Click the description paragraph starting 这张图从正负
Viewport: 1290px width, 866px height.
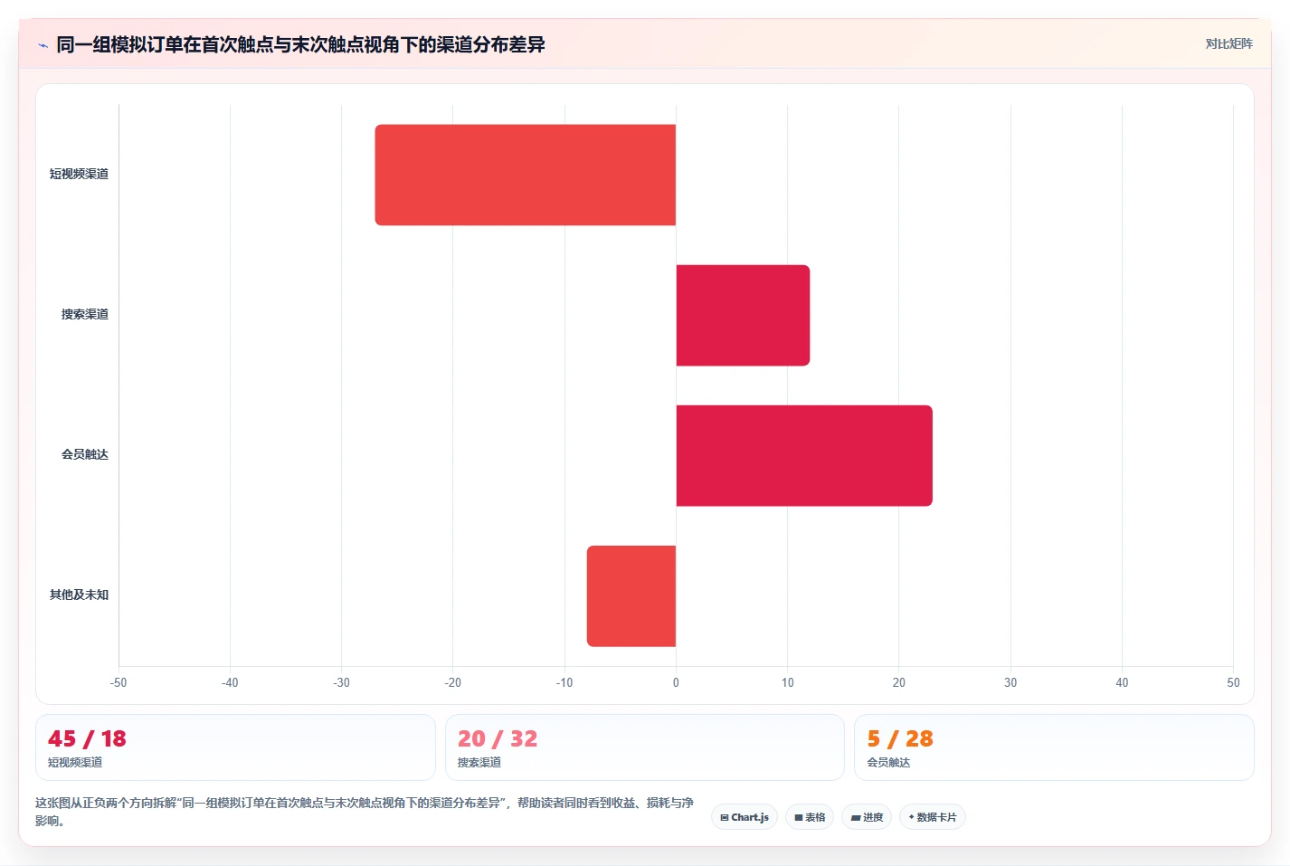365,812
